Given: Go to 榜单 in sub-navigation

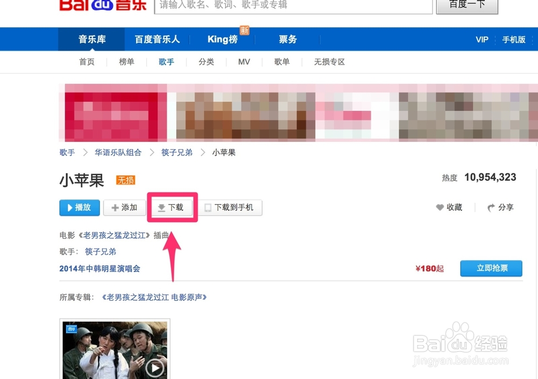Looking at the screenshot, I should coord(126,62).
